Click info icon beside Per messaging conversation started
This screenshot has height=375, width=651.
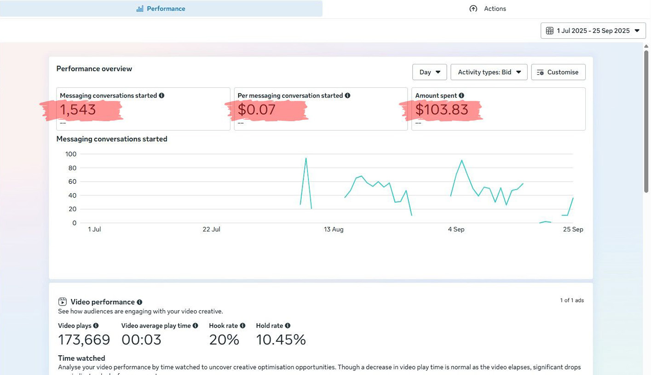pos(347,96)
